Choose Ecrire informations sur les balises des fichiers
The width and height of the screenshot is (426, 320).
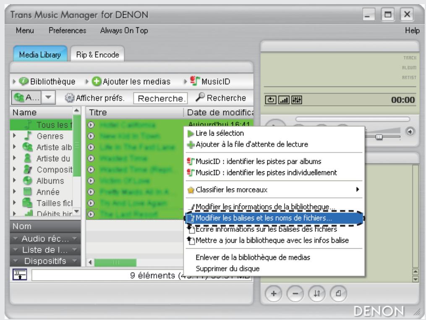click(274, 229)
